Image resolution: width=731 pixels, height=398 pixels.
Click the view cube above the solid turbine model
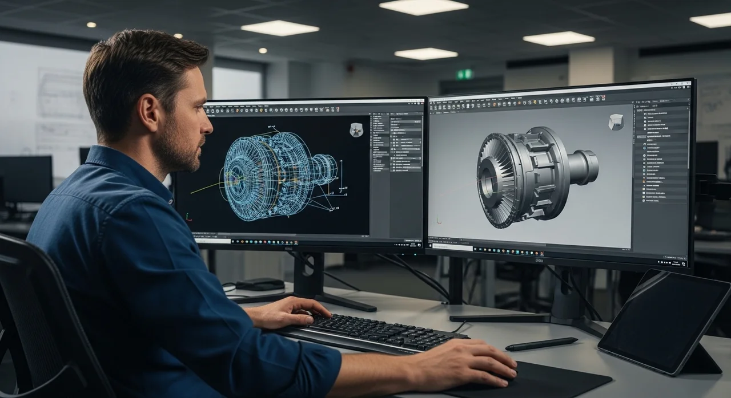(x=616, y=122)
